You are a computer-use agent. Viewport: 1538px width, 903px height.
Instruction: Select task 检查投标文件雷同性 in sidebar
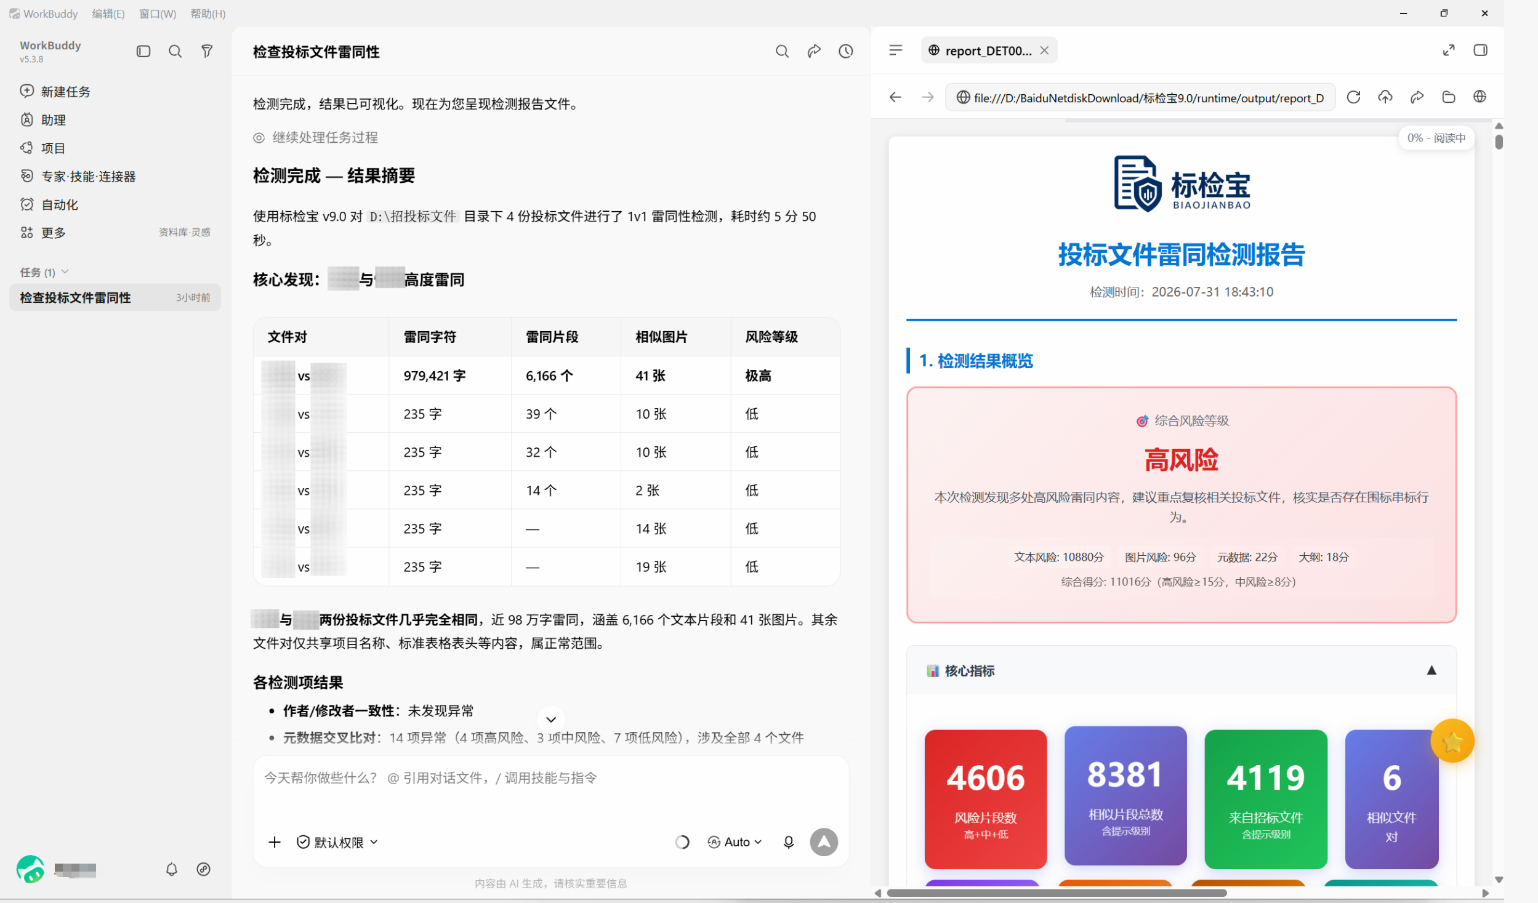115,297
